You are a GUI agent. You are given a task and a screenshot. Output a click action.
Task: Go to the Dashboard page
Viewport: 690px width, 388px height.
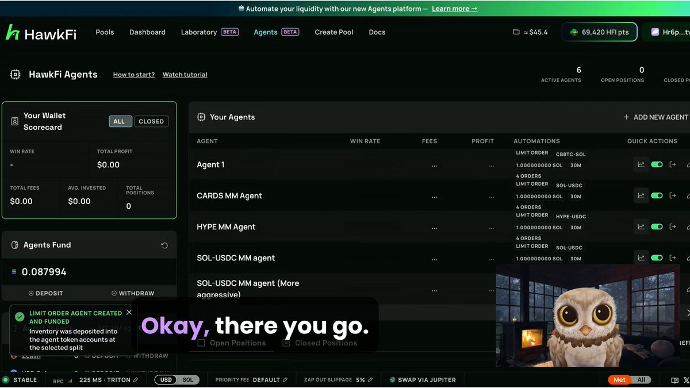pos(147,32)
